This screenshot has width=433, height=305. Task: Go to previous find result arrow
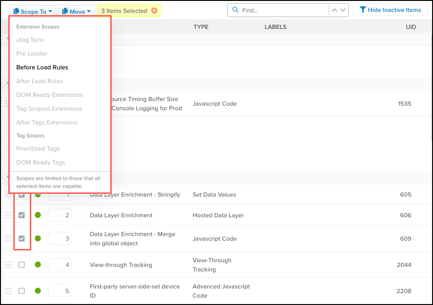point(335,10)
